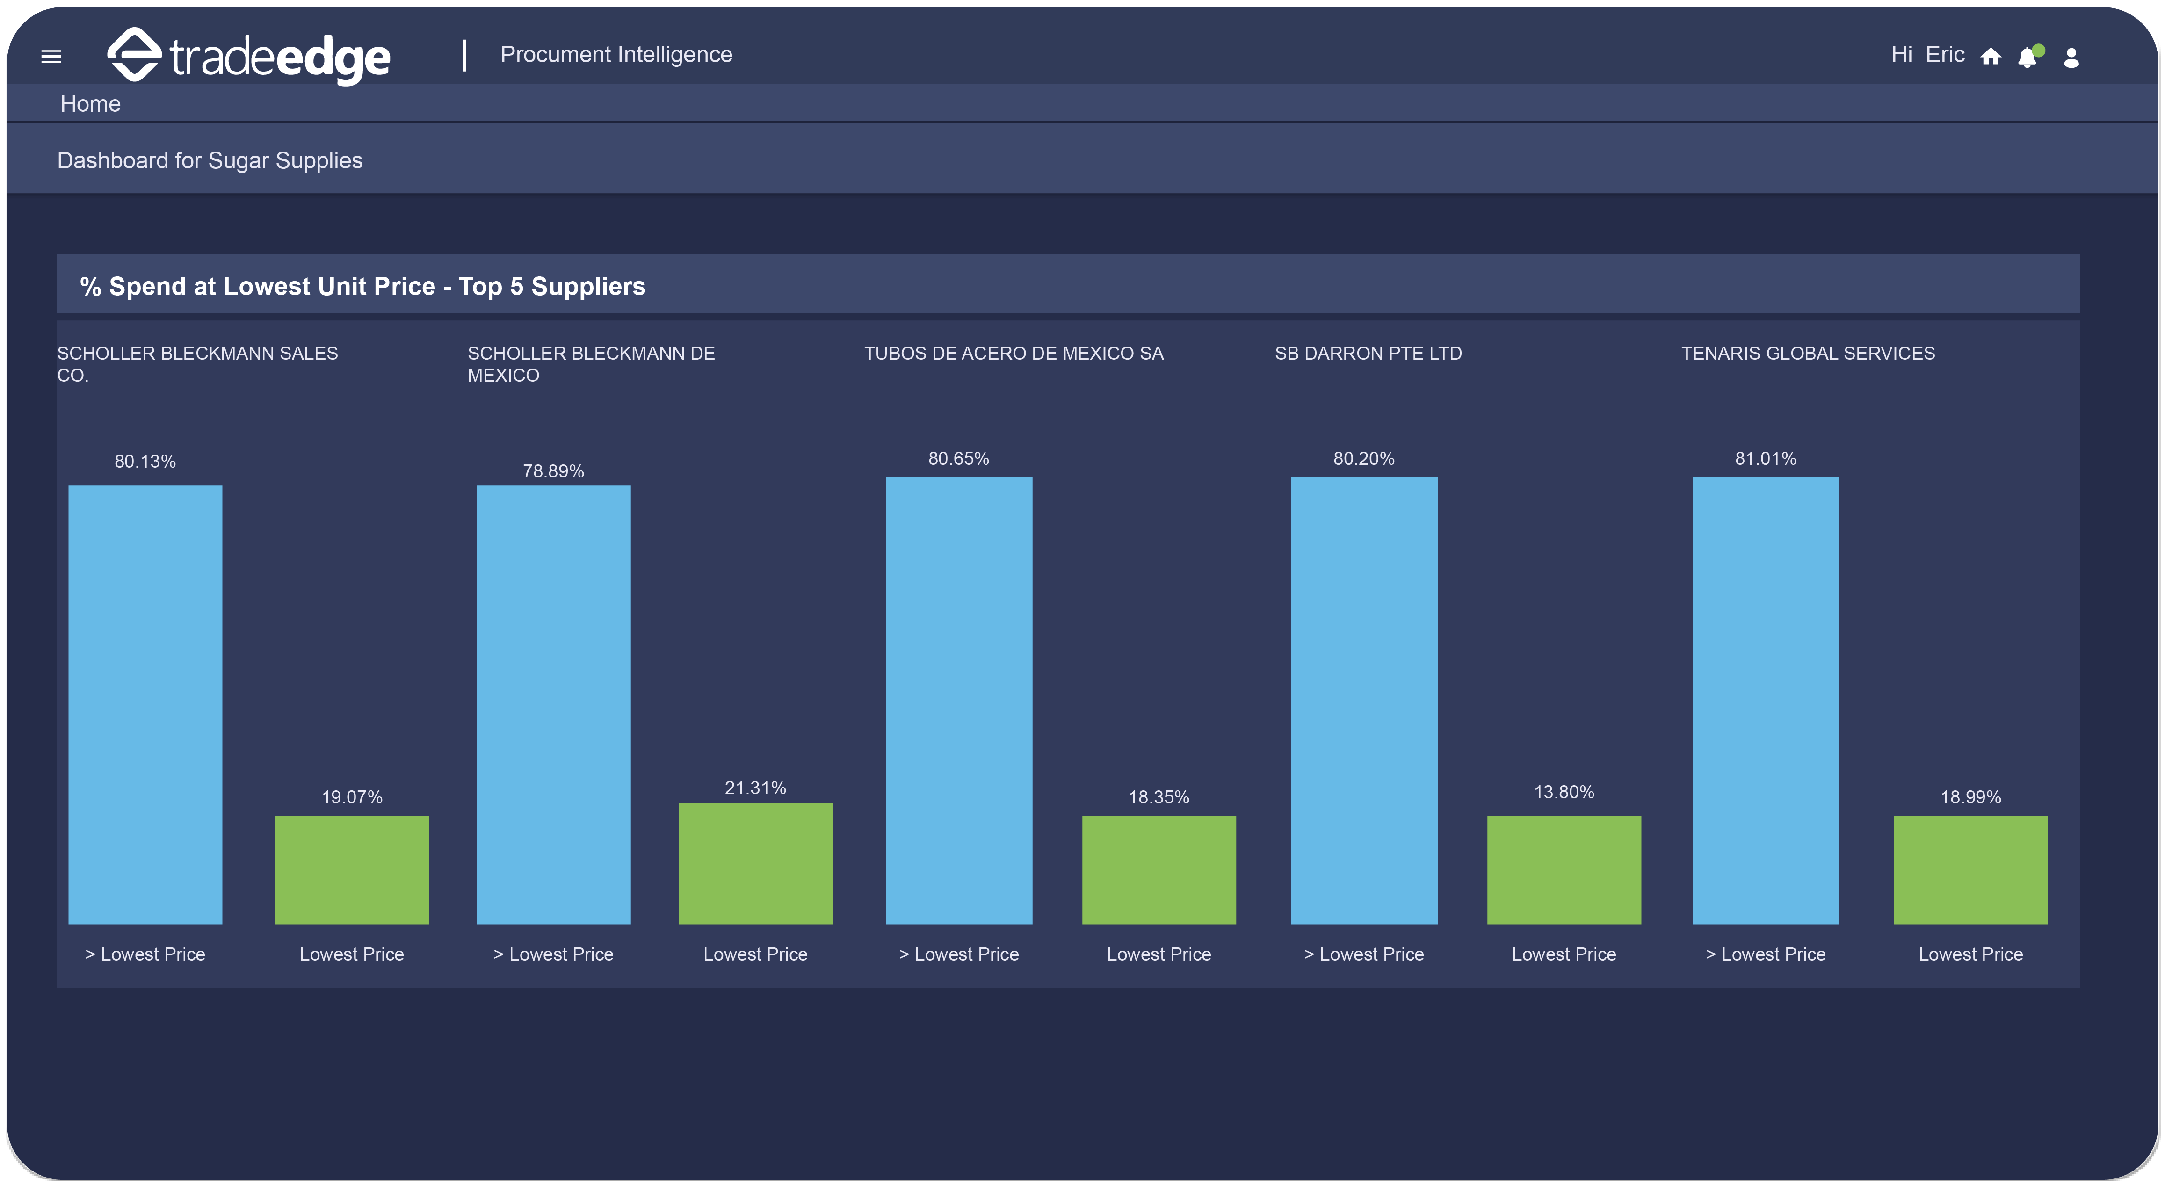Open the user profile icon
Screen dimensions: 2165x1185
pyautogui.click(x=2071, y=57)
